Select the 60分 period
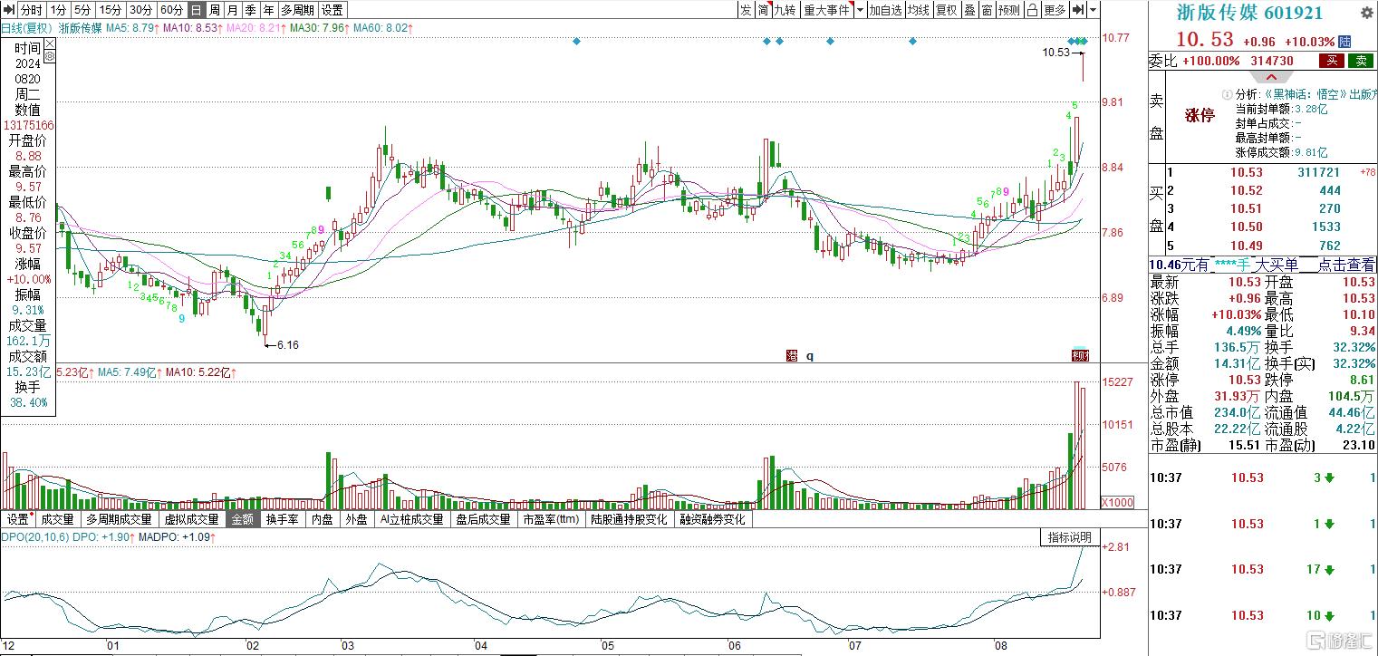 coord(171,10)
